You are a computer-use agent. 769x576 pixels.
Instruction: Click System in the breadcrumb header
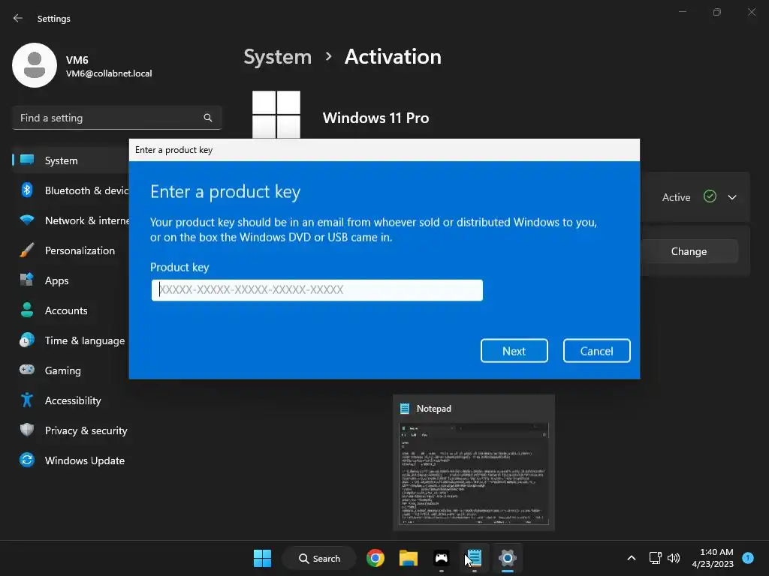[278, 57]
